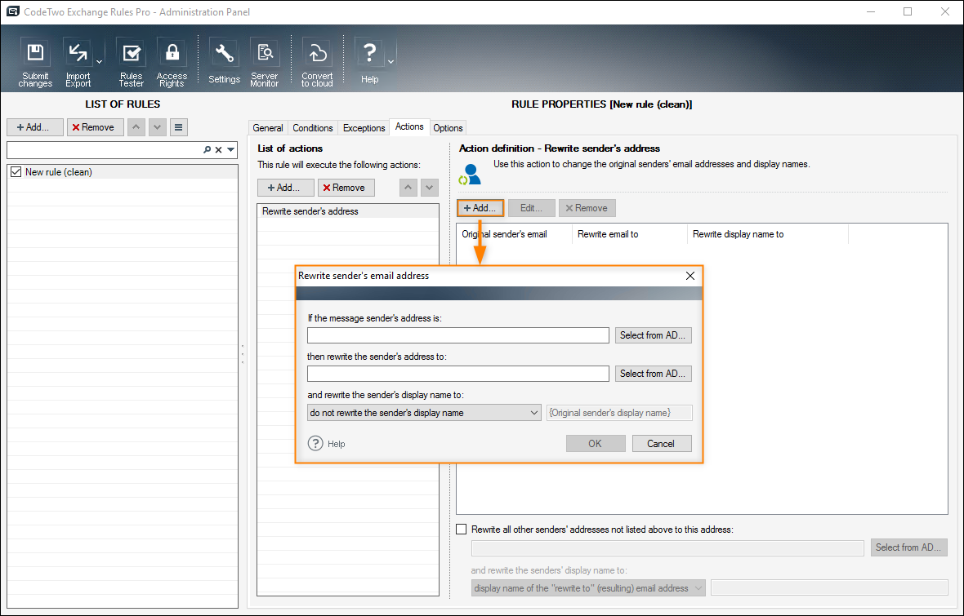964x616 pixels.
Task: Open Import Export toolbar icon
Action: tap(78, 62)
